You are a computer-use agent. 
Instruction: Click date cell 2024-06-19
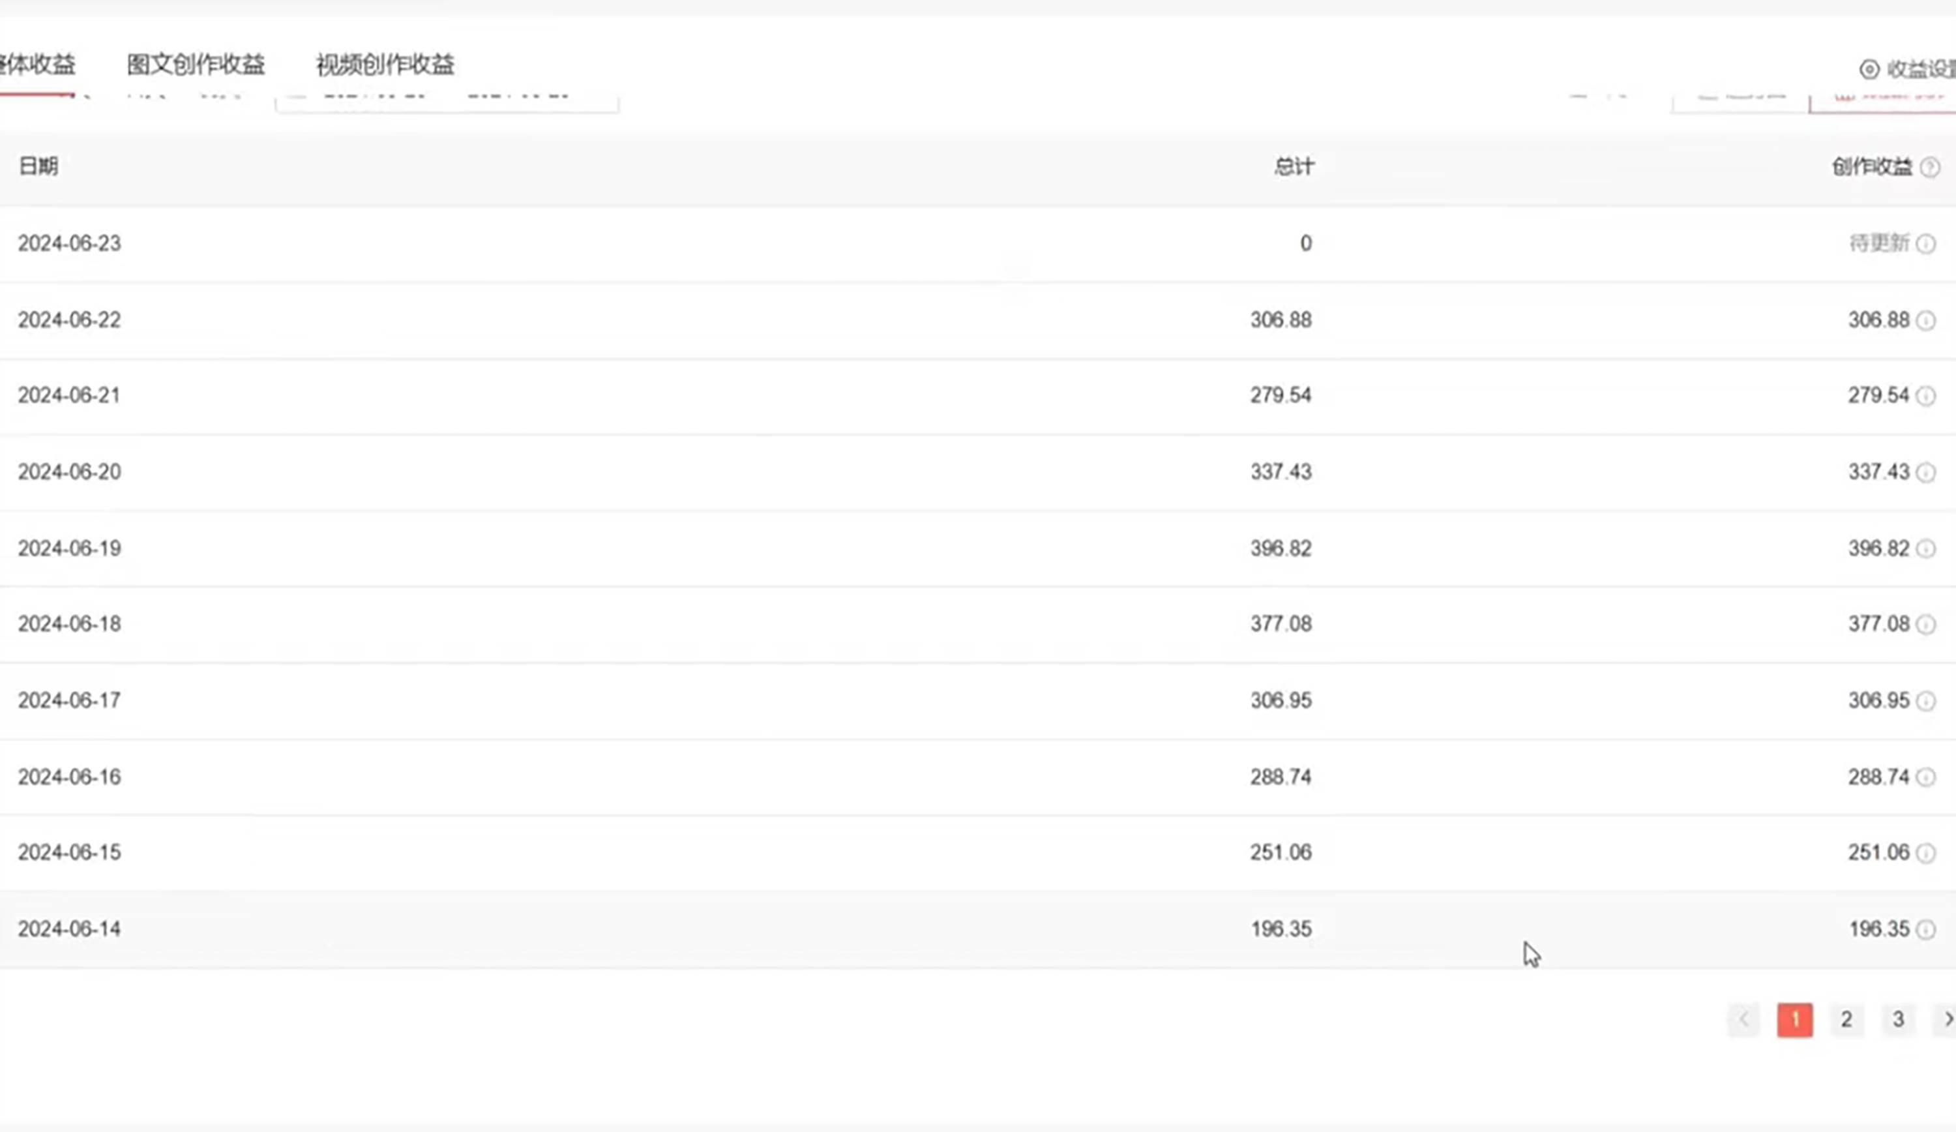[69, 548]
